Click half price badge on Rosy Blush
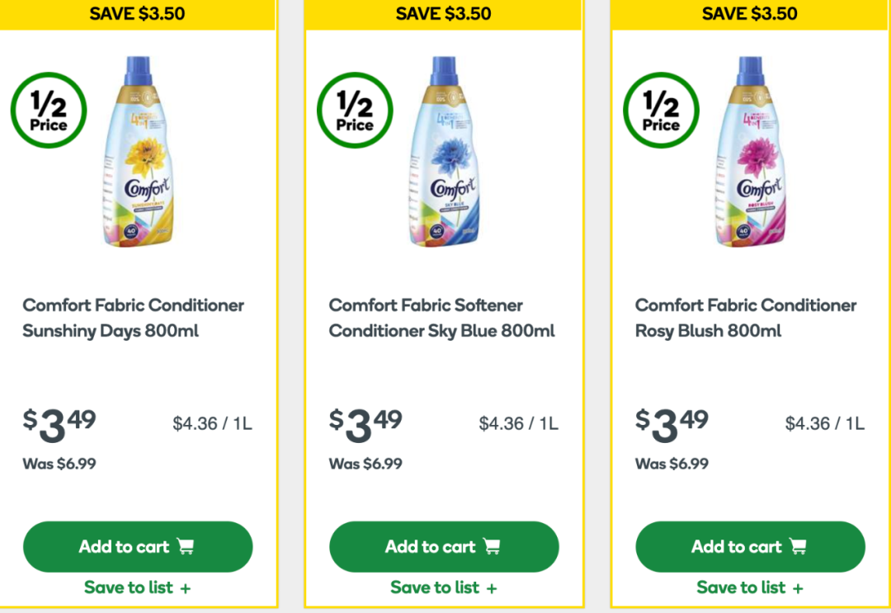The height and width of the screenshot is (613, 891). [x=661, y=111]
